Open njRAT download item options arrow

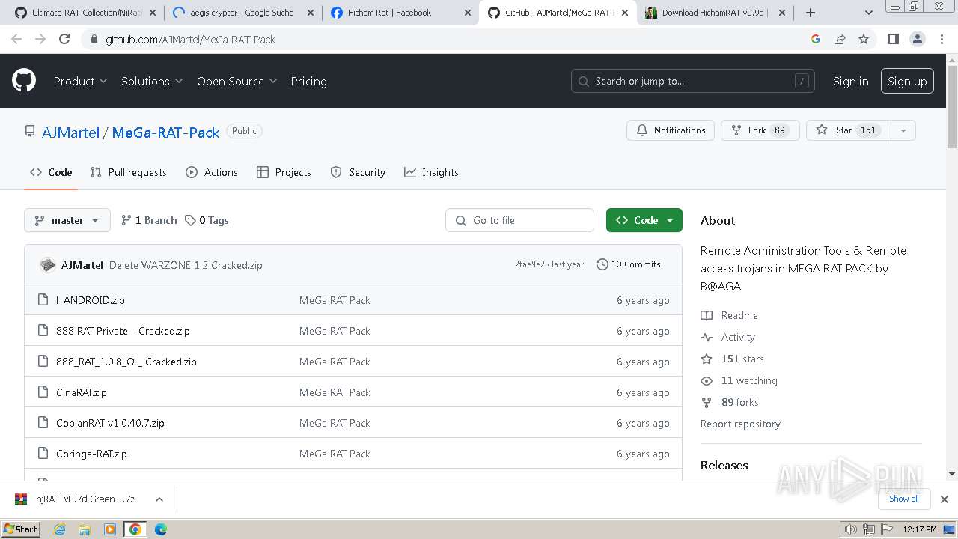159,499
